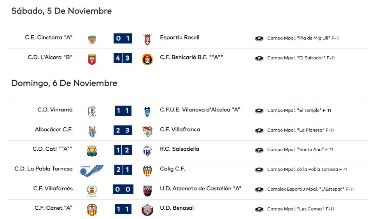Click the U.D. Benasal round crest

147,210
